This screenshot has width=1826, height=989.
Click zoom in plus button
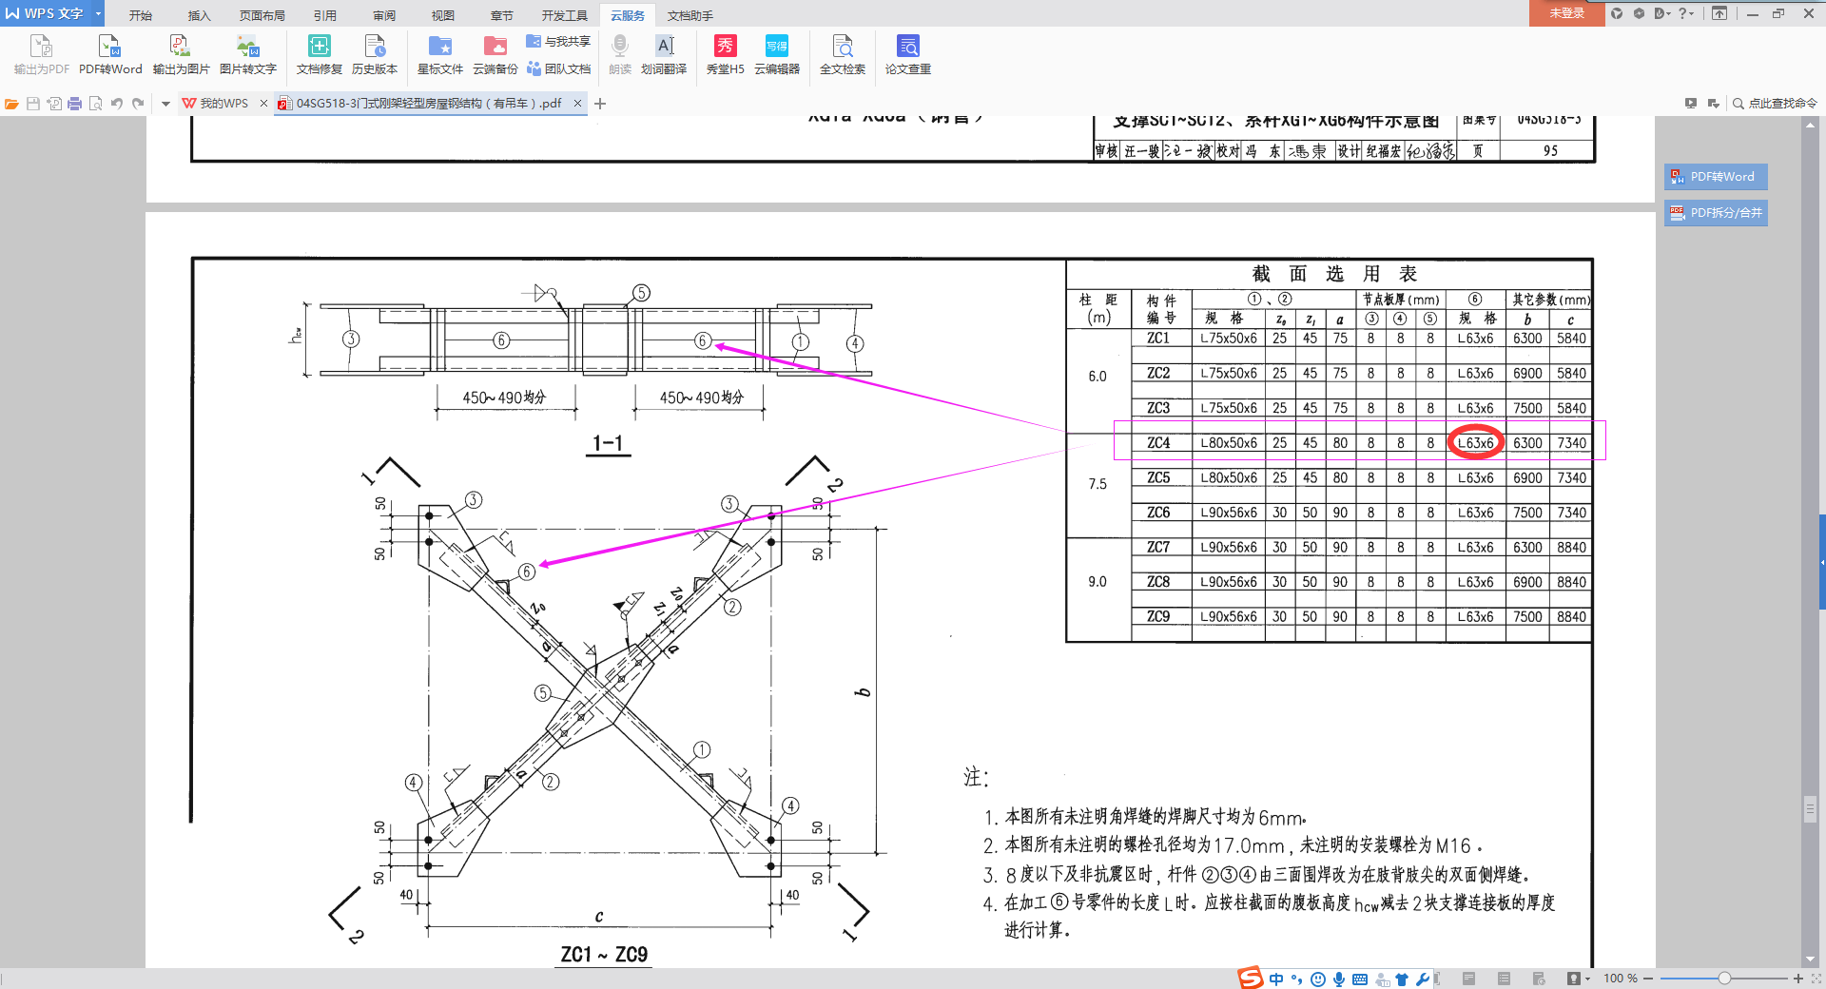[x=1798, y=979]
